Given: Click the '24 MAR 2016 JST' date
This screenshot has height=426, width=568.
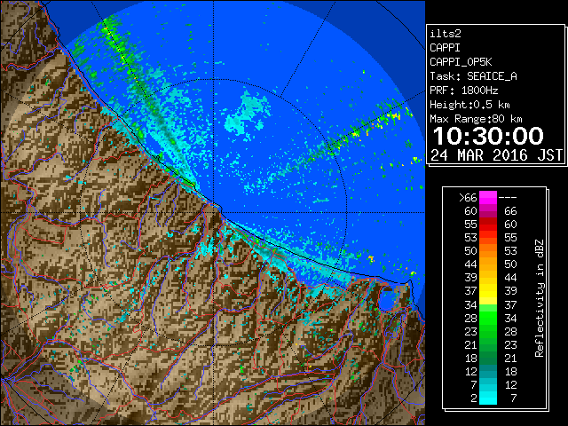Looking at the screenshot, I should 497,155.
